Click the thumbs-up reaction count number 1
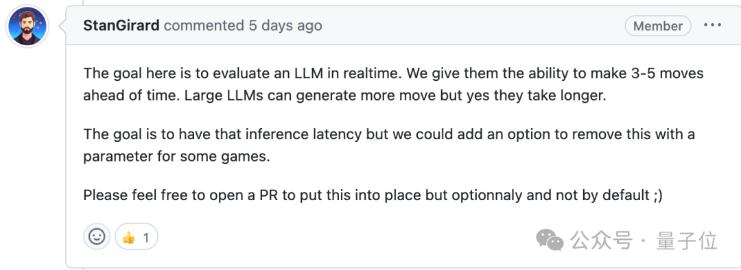741x270 pixels. 145,237
